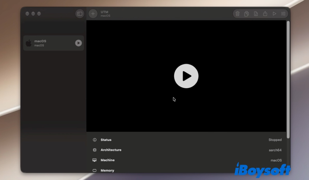Run the VM from the toolbar play icon
Image resolution: width=309 pixels, height=180 pixels.
274,14
